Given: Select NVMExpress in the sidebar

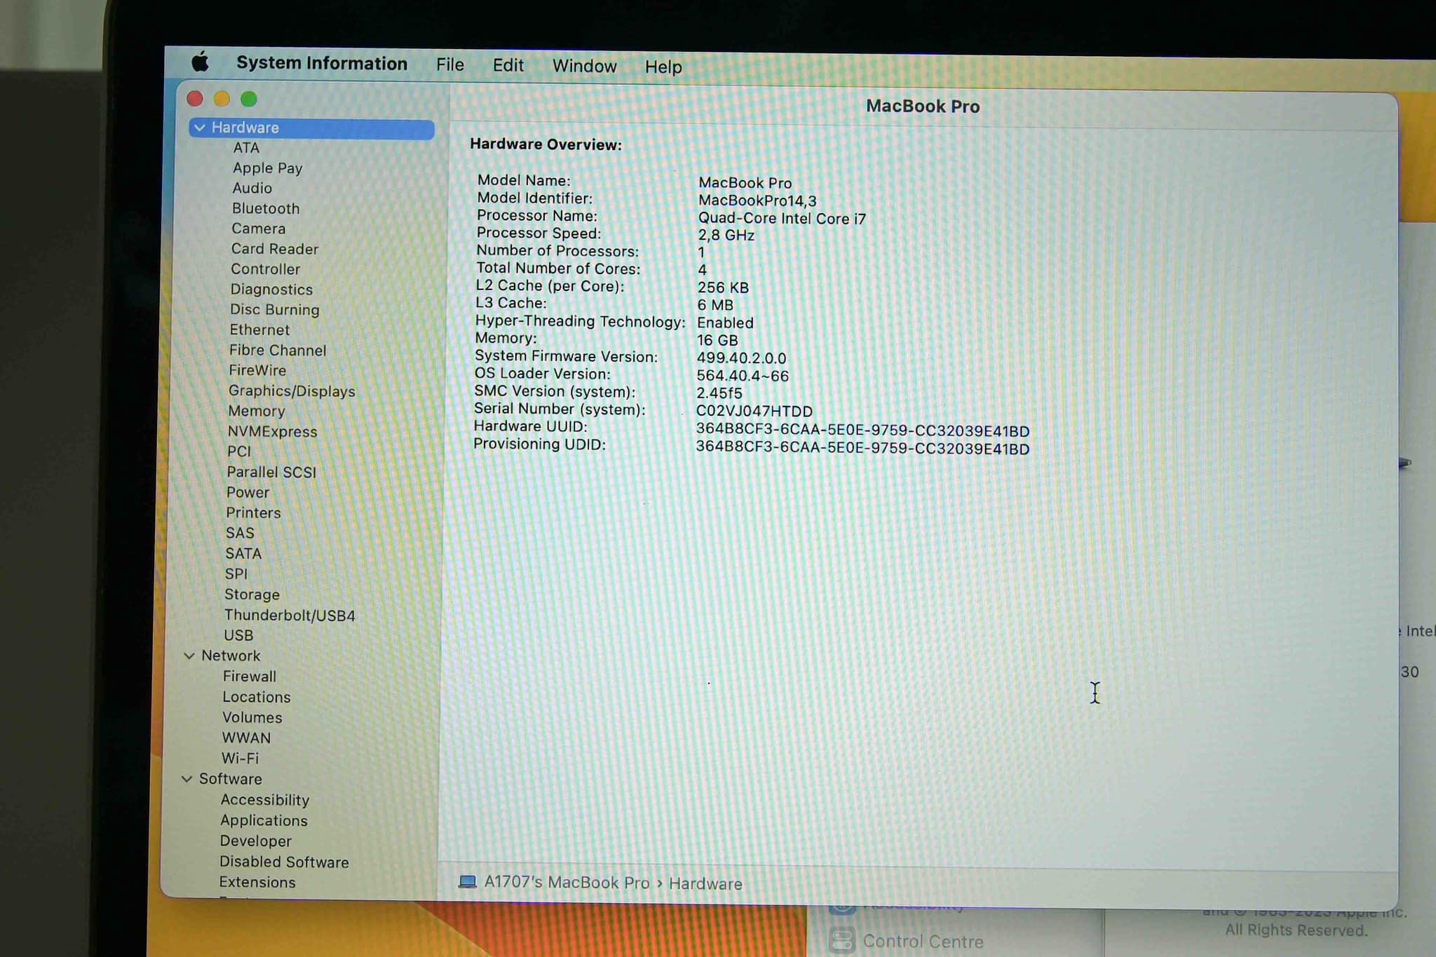Looking at the screenshot, I should point(272,432).
